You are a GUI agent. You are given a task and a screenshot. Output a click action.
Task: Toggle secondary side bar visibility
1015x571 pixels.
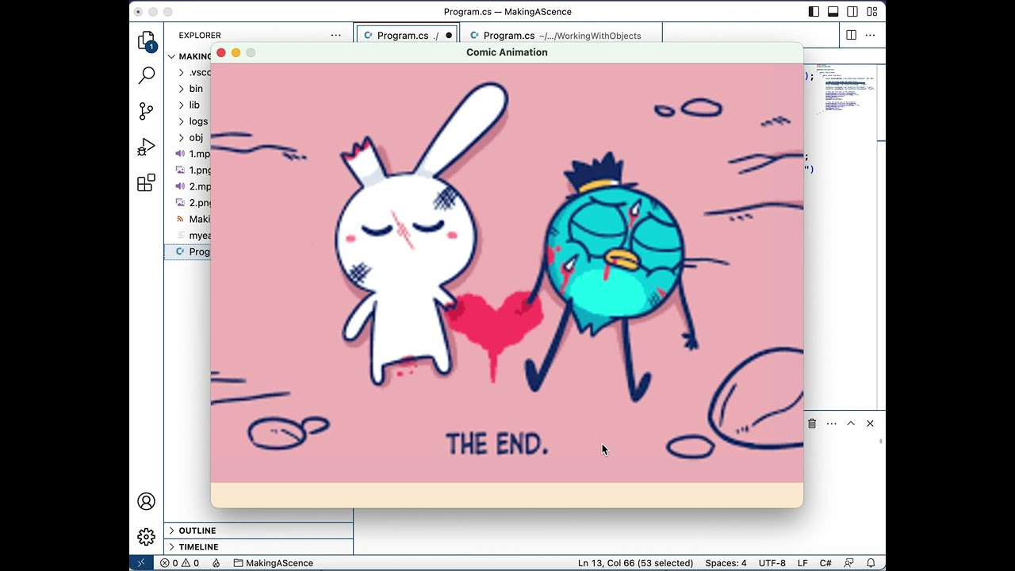coord(852,12)
